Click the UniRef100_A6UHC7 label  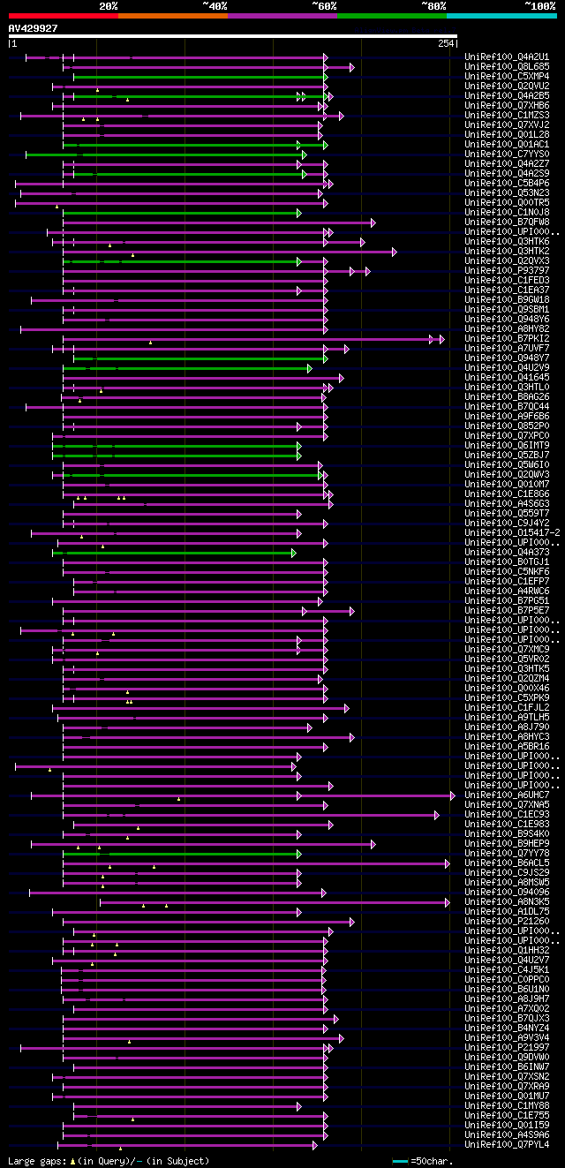(x=508, y=795)
